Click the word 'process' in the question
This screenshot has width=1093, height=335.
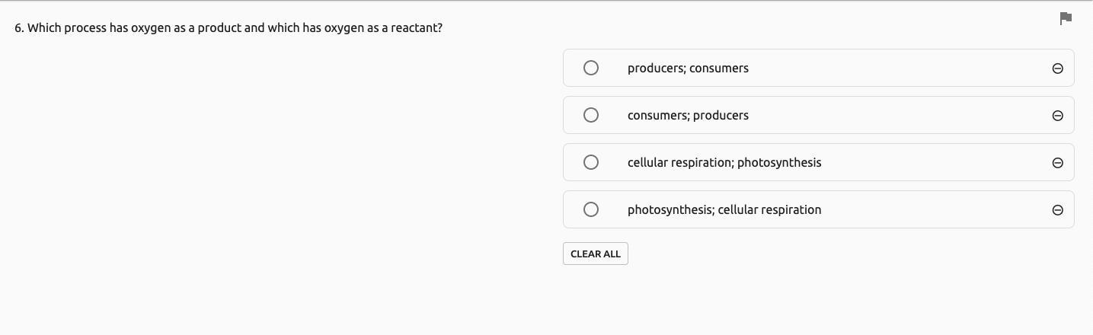(85, 28)
